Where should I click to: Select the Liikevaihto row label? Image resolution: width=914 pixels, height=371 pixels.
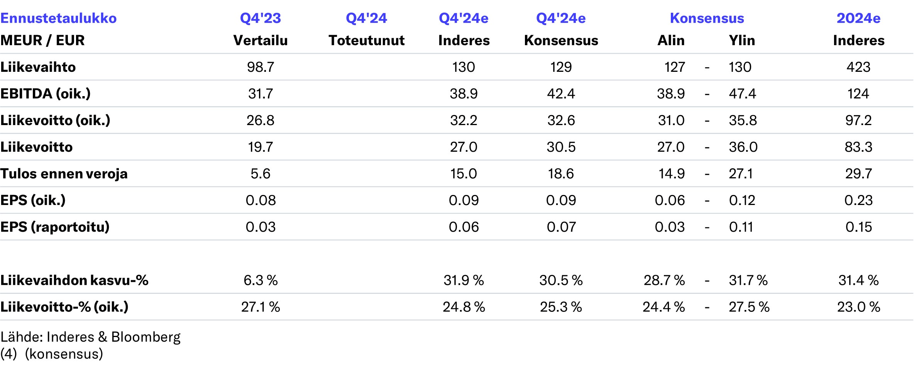[x=38, y=67]
